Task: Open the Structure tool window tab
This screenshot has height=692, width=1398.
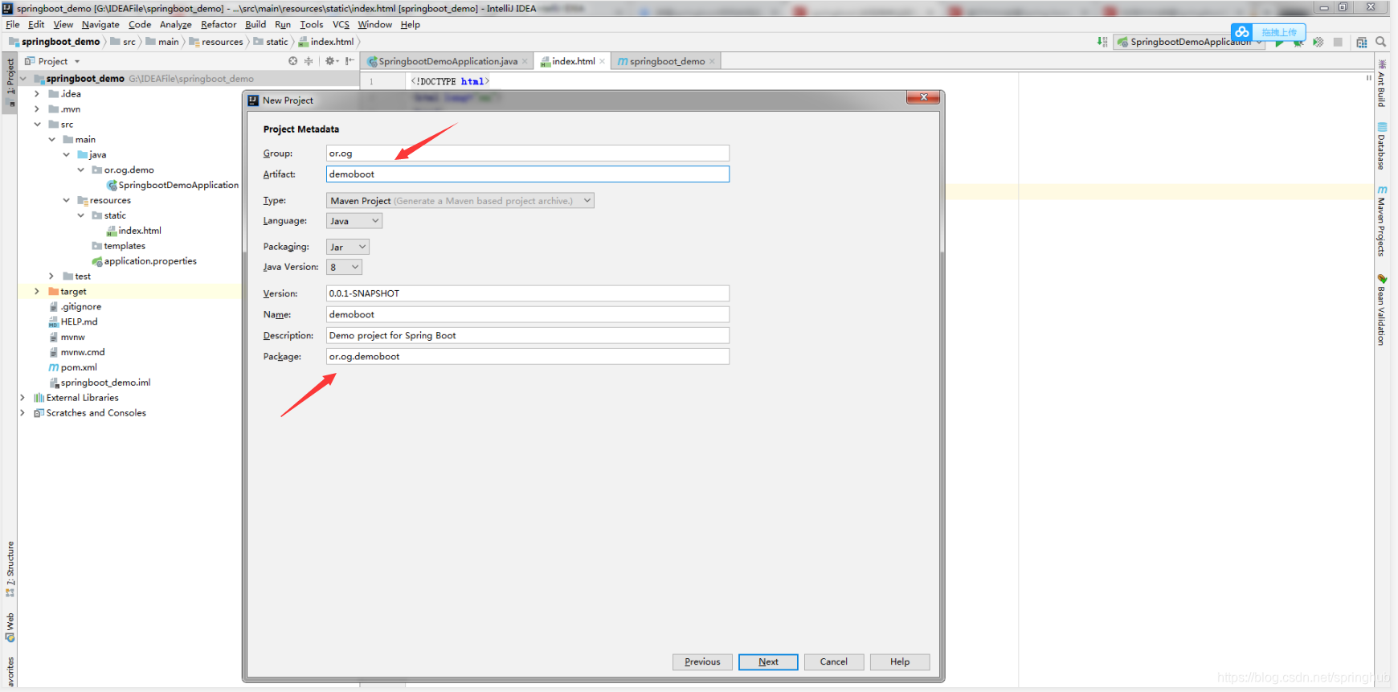Action: [10, 569]
